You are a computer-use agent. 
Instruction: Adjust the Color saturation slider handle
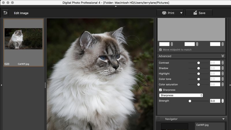click(199, 85)
